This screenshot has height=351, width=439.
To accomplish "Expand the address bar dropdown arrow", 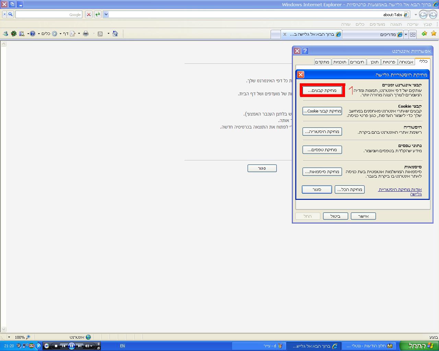I will tap(106, 14).
